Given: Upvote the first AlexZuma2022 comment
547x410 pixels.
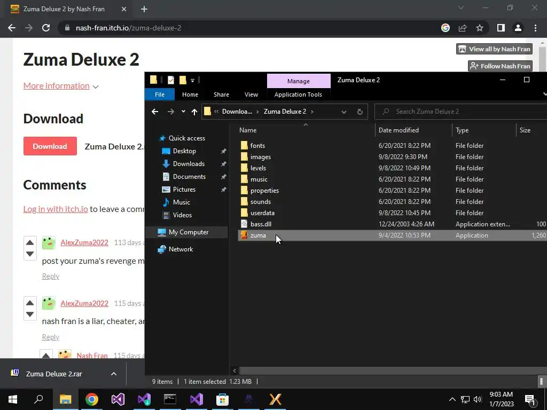Looking at the screenshot, I should pyautogui.click(x=30, y=242).
